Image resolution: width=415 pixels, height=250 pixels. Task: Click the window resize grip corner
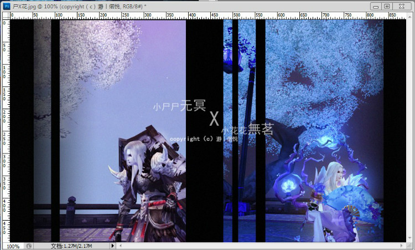click(x=409, y=246)
